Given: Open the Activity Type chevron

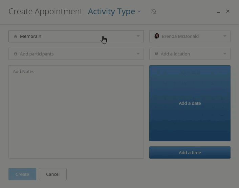Looking at the screenshot, I should point(139,11).
